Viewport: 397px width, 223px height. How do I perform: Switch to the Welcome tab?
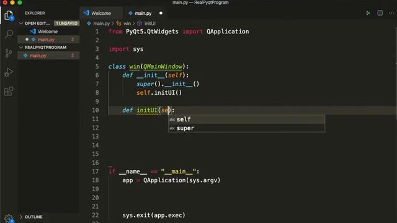point(100,13)
